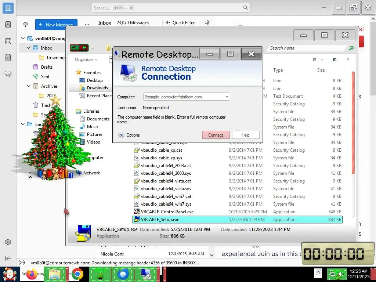Sort by the Size column header
The width and height of the screenshot is (376, 282).
coord(321,70)
